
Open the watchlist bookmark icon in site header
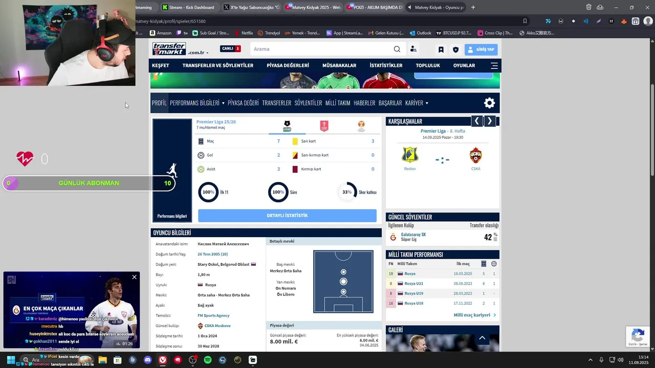[441, 50]
